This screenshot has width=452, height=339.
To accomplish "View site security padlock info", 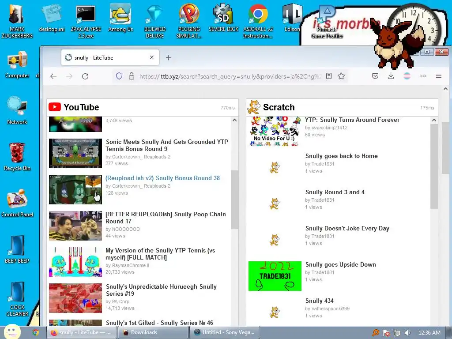I will pos(132,76).
